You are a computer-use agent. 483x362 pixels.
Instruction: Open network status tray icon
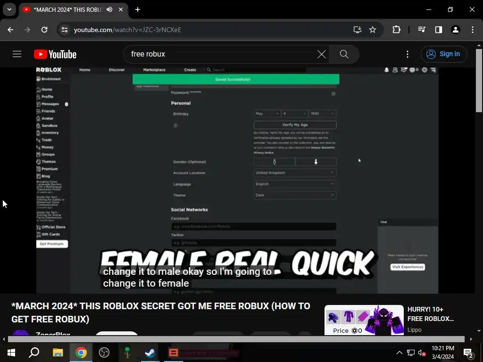point(411,353)
